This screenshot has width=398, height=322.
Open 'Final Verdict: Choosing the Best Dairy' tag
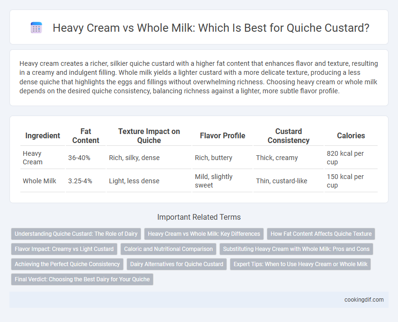tap(82, 279)
